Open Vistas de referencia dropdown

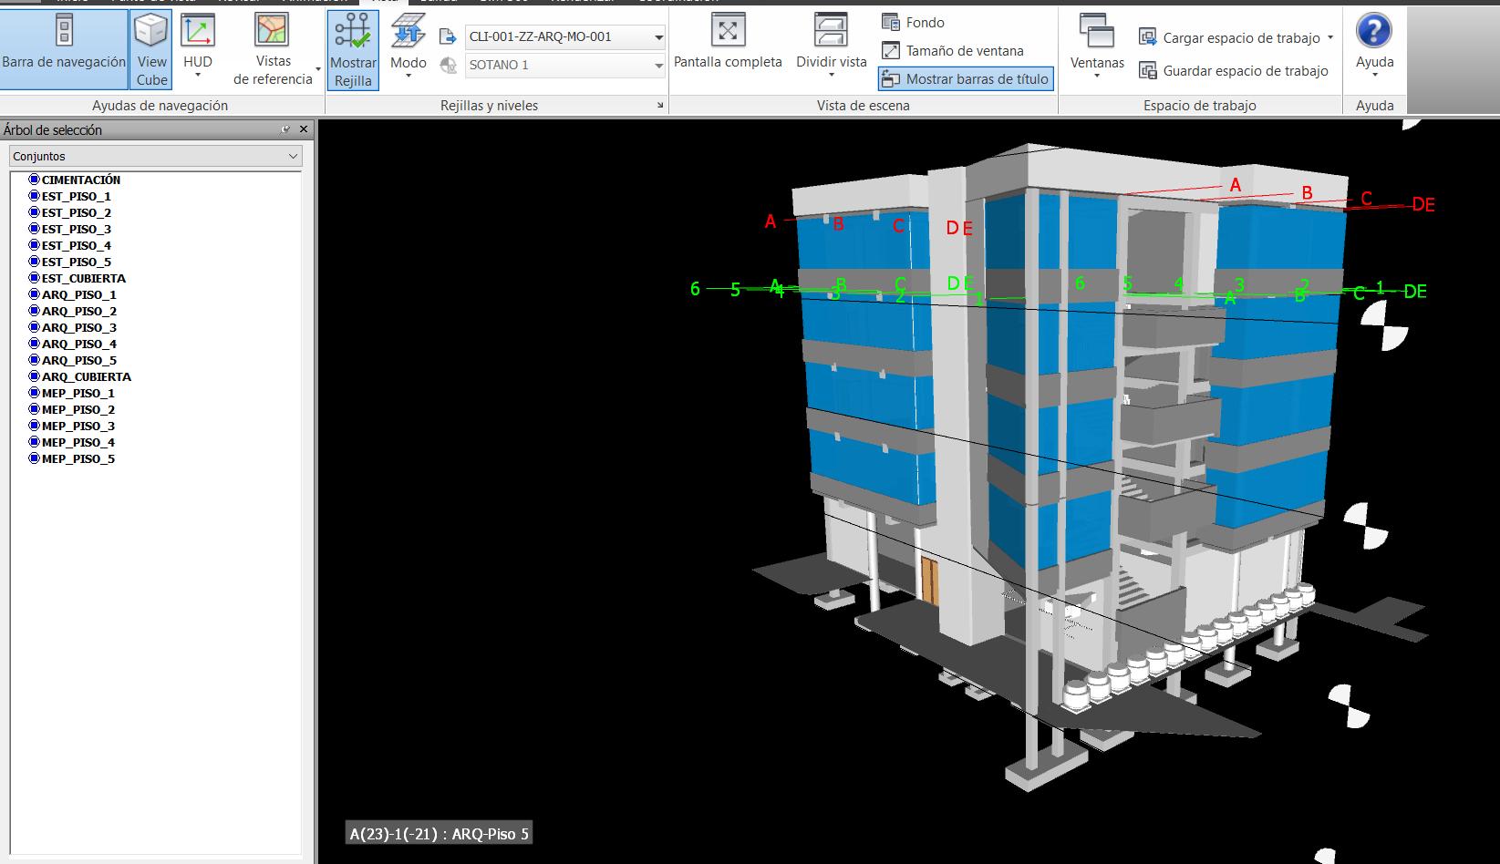274,49
